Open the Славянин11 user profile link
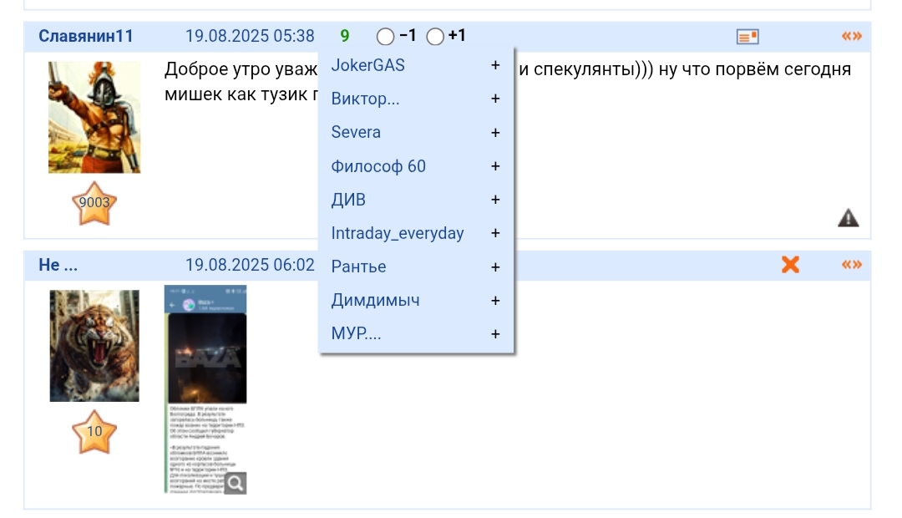This screenshot has width=902, height=518. pyautogui.click(x=86, y=36)
